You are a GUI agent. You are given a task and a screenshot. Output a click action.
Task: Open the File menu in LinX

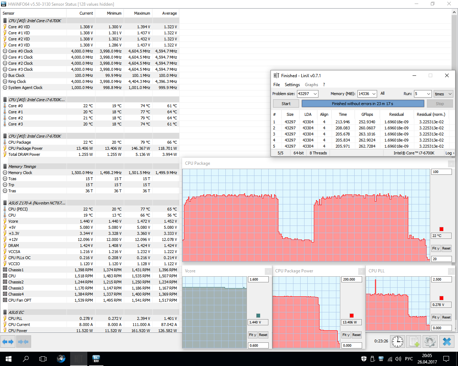tap(277, 85)
